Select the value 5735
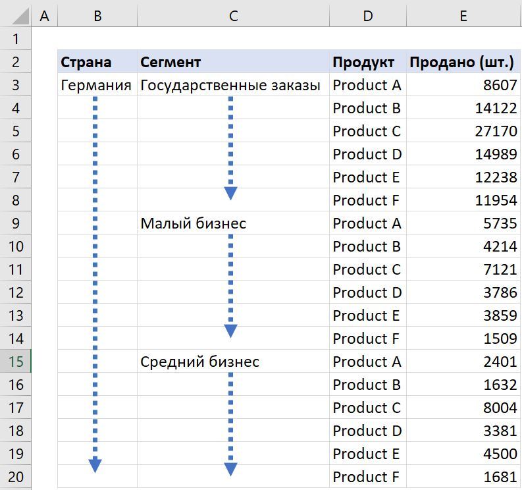 click(463, 223)
